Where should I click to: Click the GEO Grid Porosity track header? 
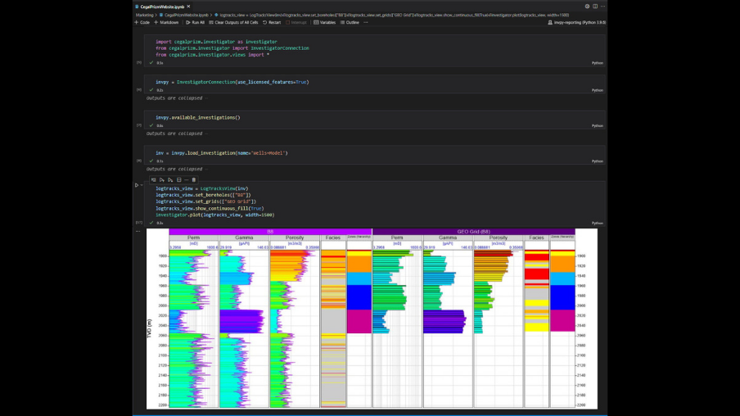click(x=498, y=238)
